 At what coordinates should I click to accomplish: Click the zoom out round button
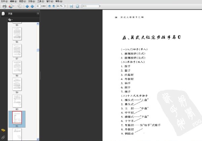49,6
